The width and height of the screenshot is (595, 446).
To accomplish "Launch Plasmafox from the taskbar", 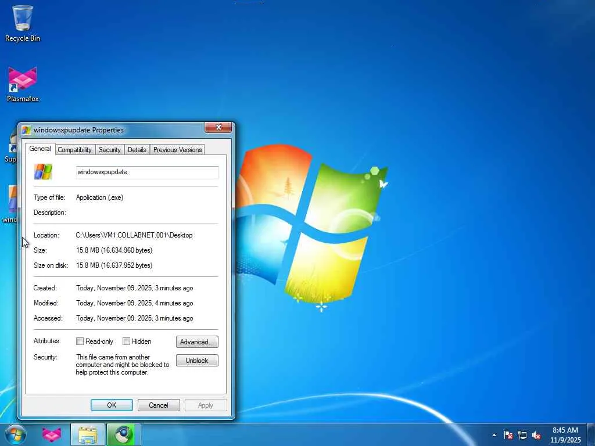I will pos(51,434).
